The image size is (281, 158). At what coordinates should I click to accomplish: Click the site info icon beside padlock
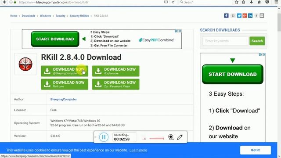click(x=11, y=2)
